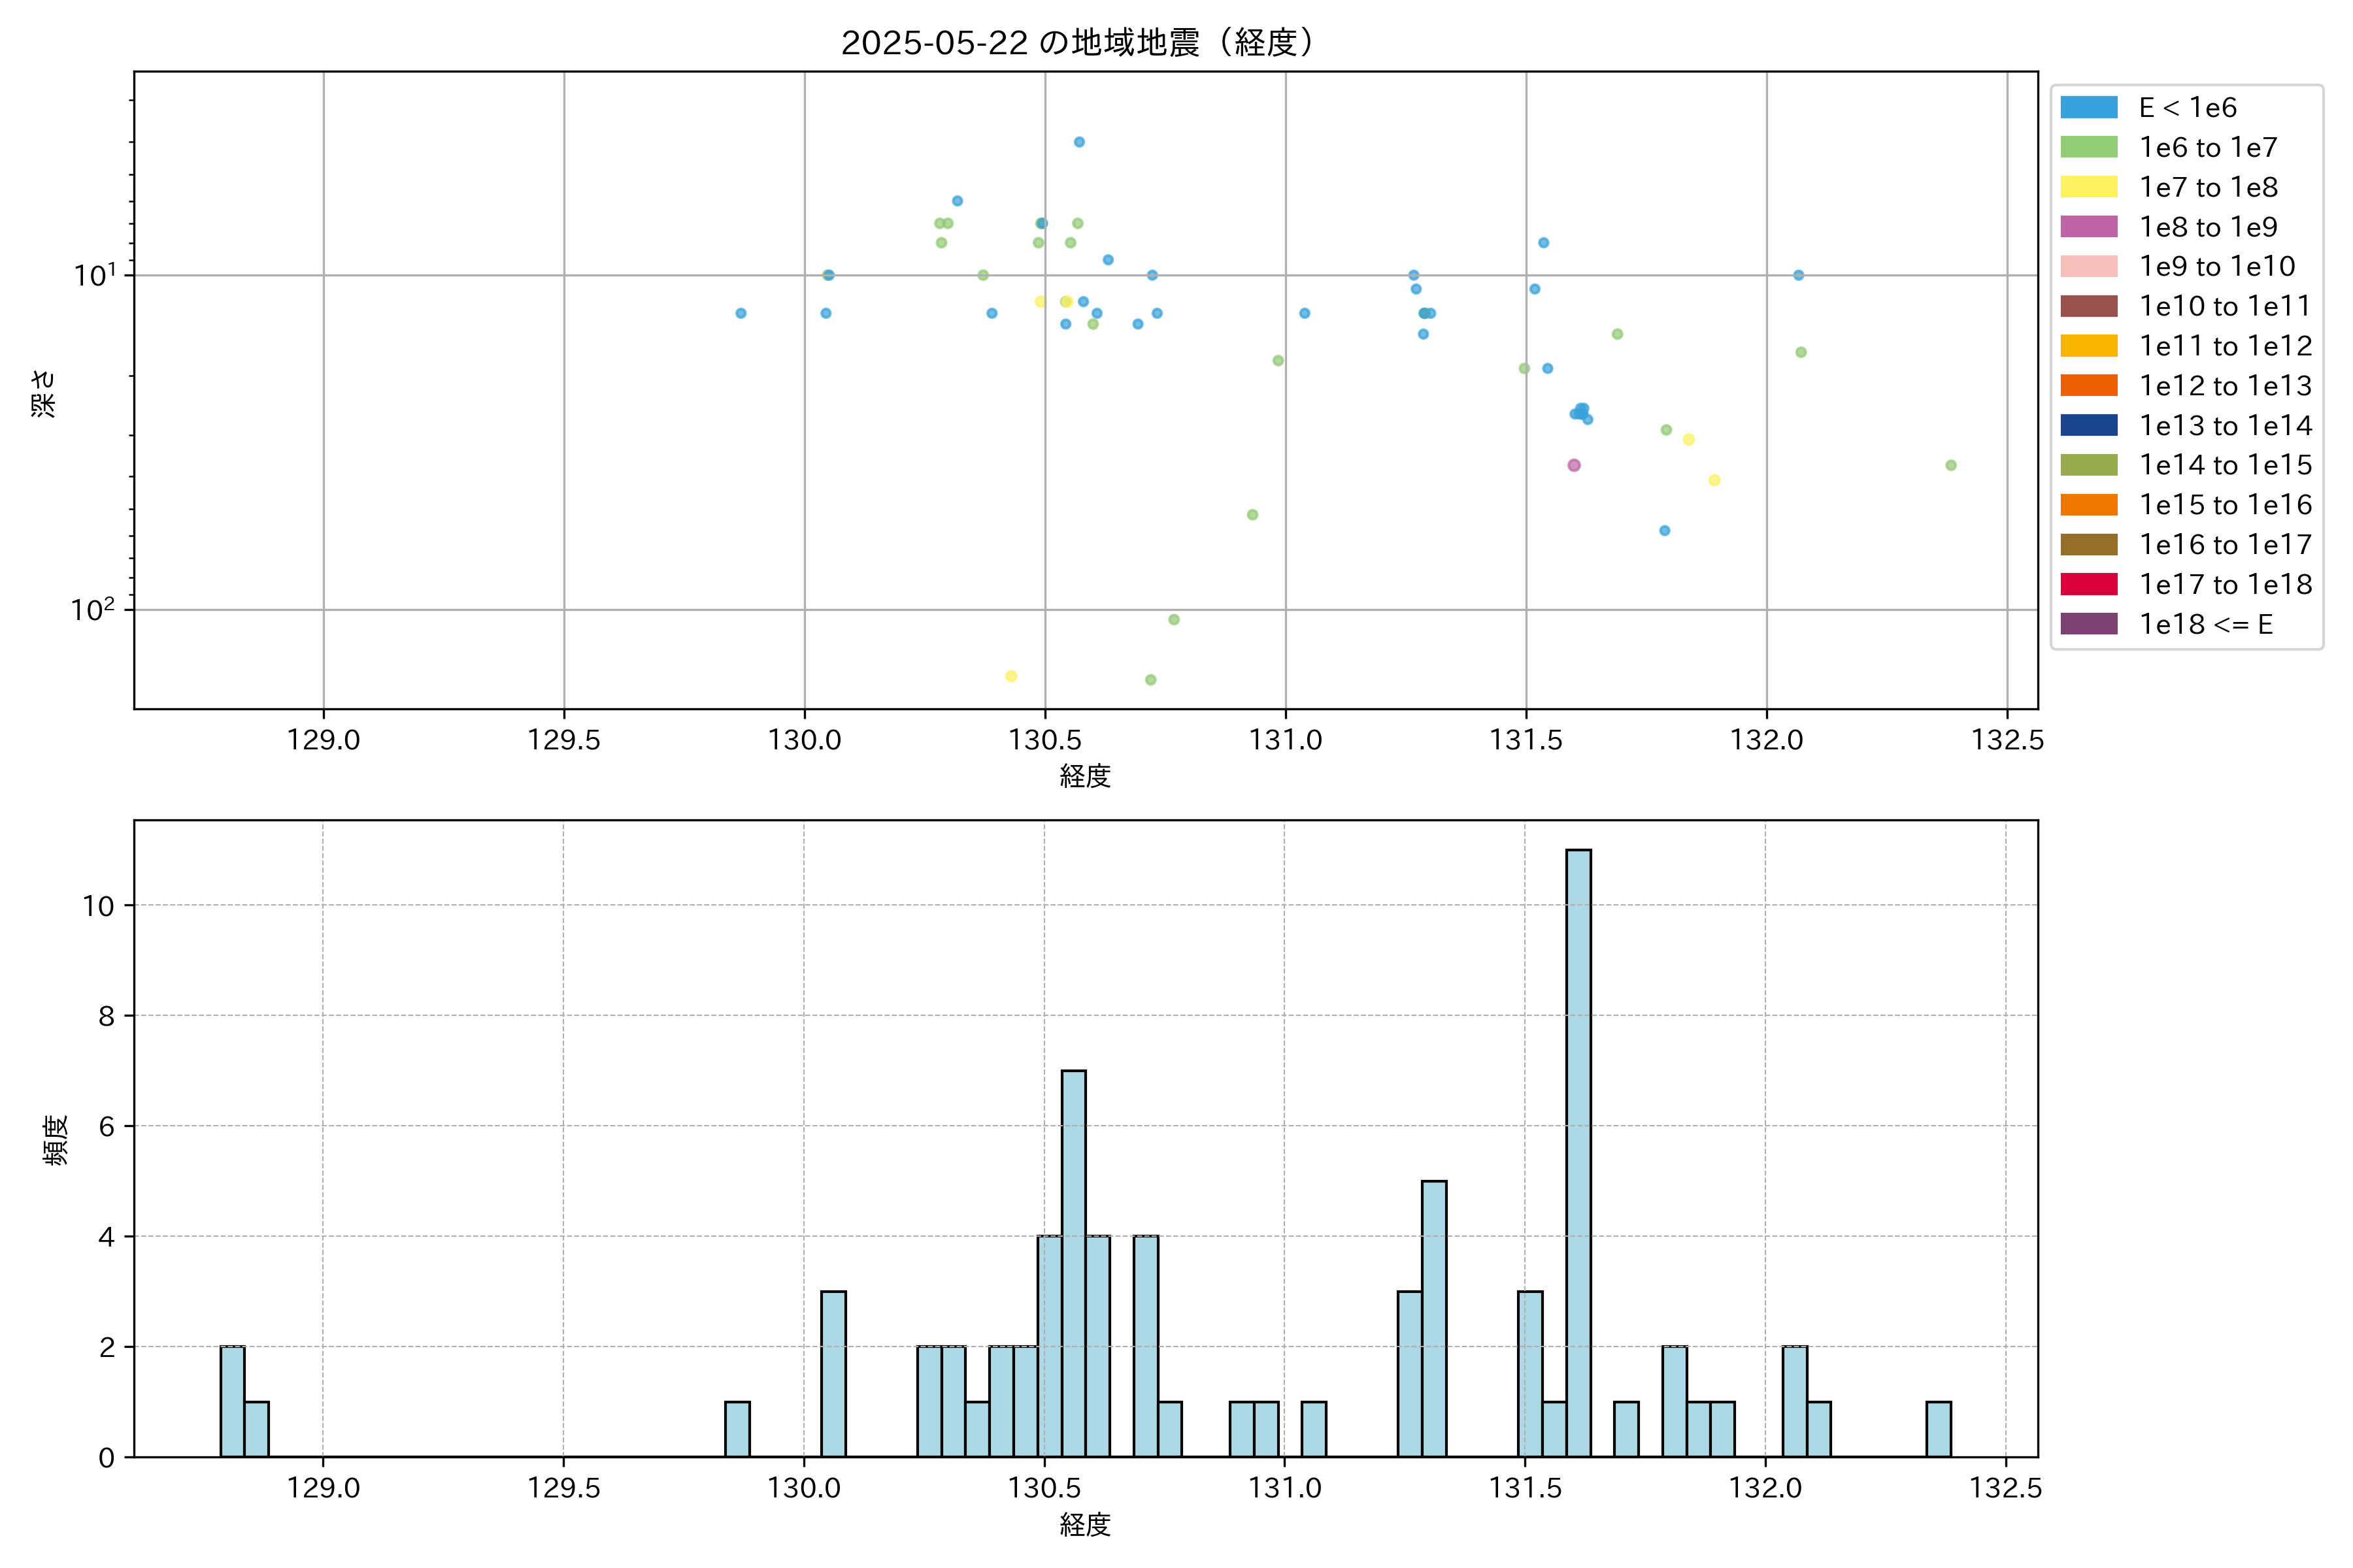Click the pink 1e9 to 1e10 swatch
2353x1568 pixels.
(2089, 267)
